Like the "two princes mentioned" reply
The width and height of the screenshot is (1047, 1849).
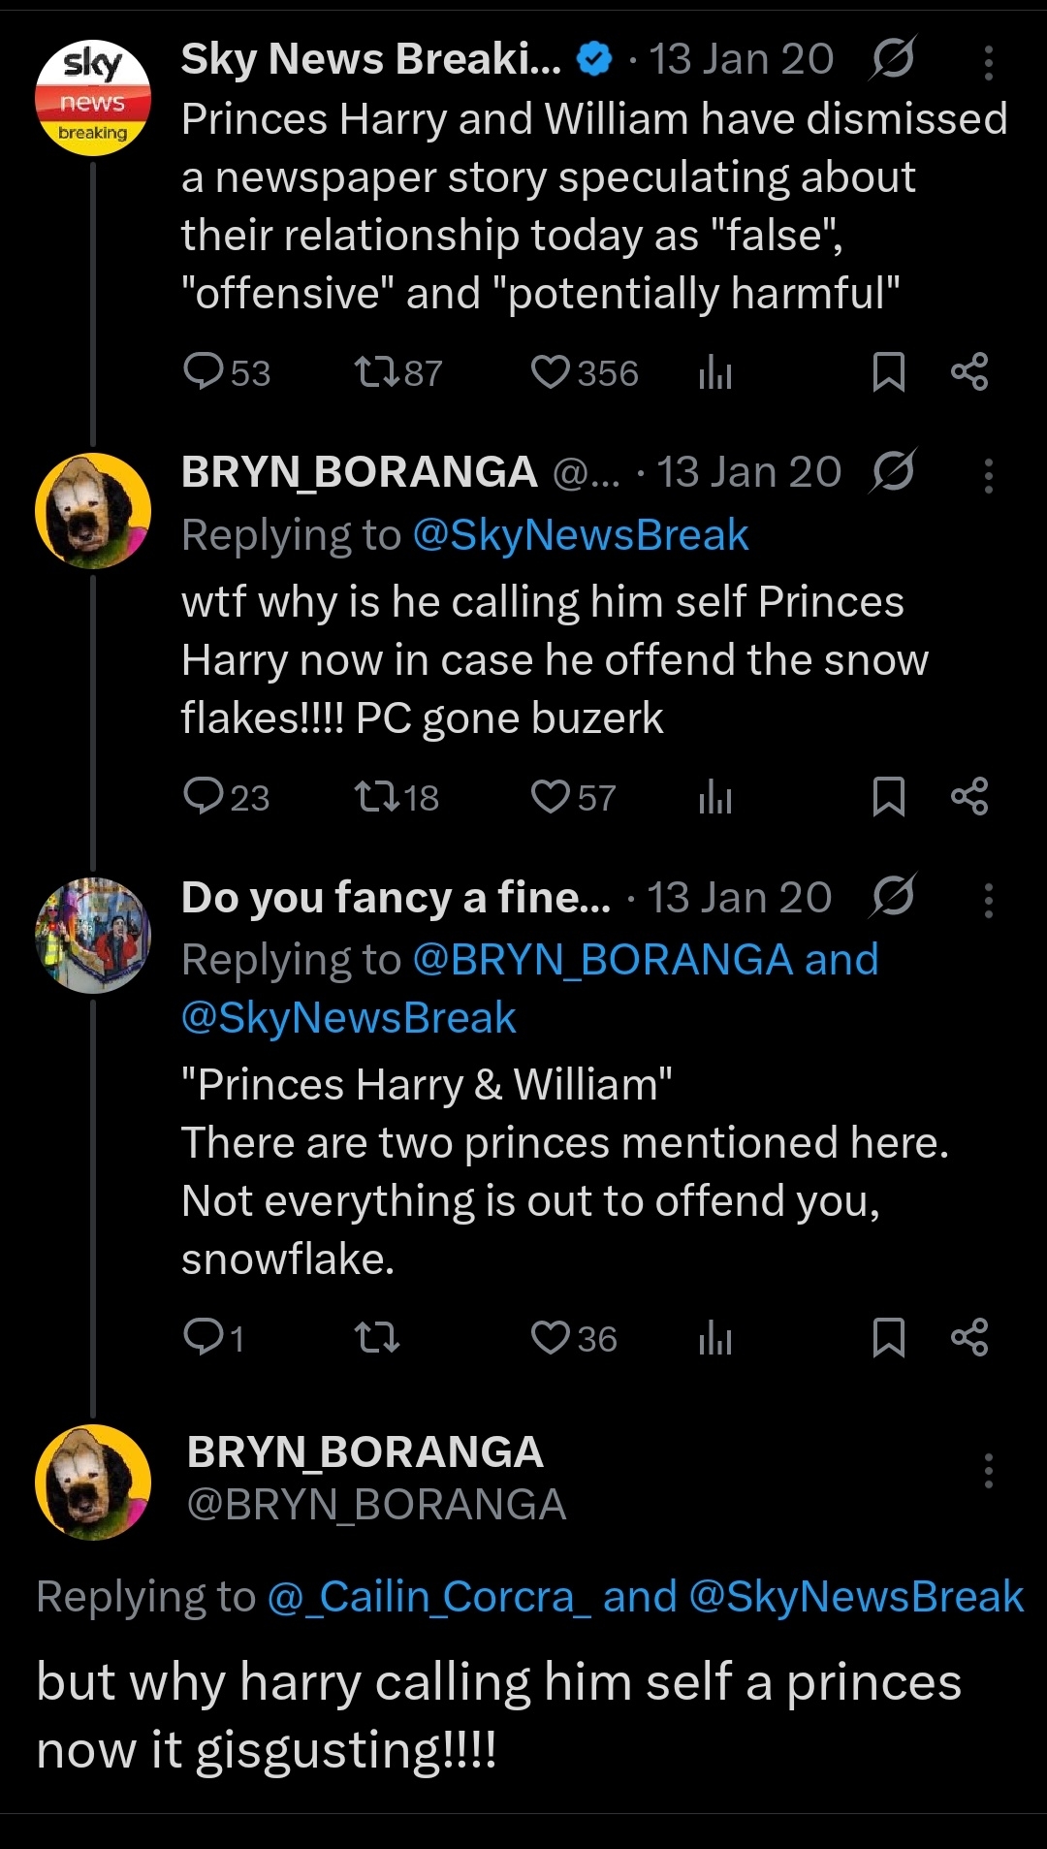click(x=551, y=1338)
